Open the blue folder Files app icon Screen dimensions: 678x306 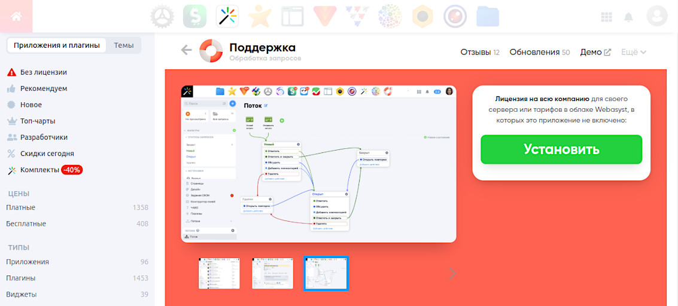pos(488,16)
